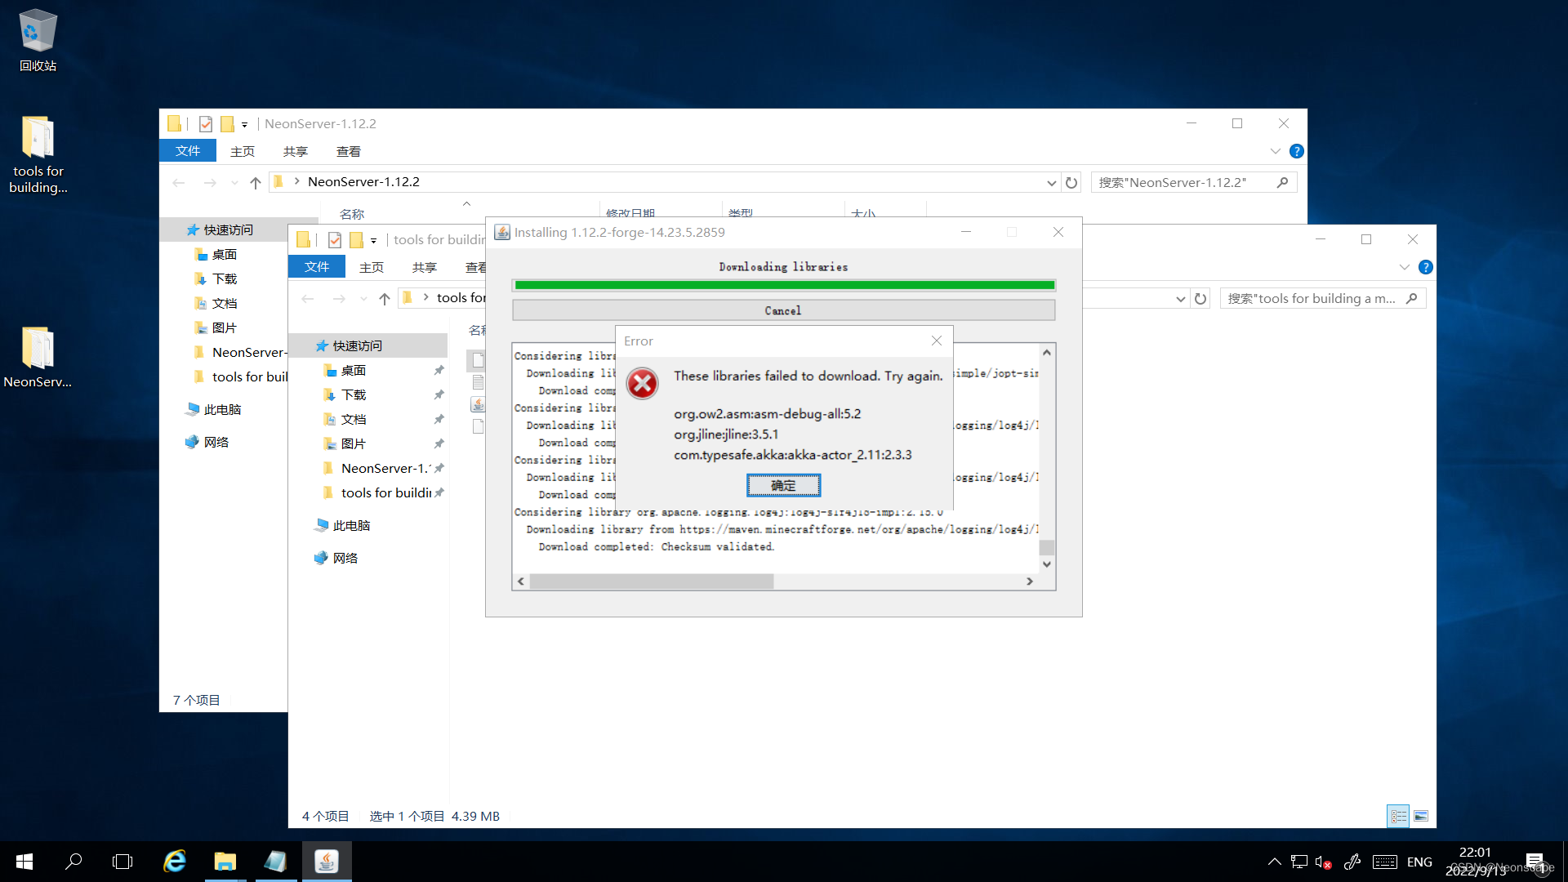Click the Java installer taskbar icon
The width and height of the screenshot is (1568, 882).
[327, 862]
